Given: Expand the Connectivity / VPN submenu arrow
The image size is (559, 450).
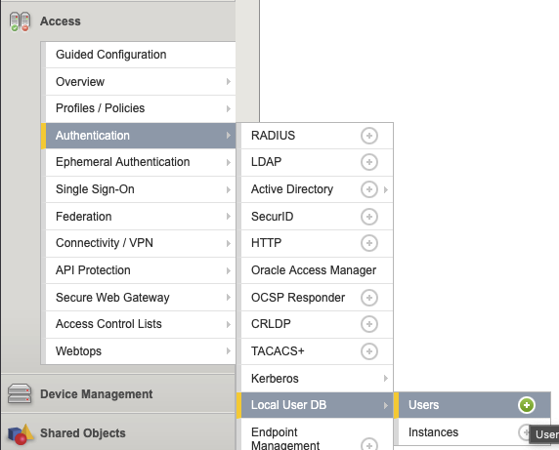Looking at the screenshot, I should (x=229, y=243).
